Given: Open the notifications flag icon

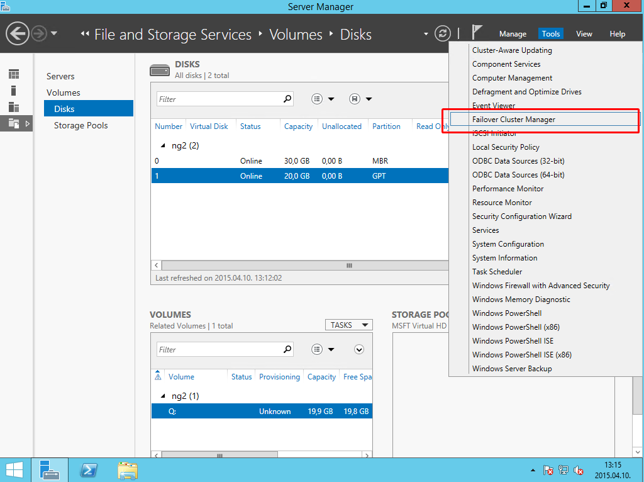Looking at the screenshot, I should click(477, 32).
